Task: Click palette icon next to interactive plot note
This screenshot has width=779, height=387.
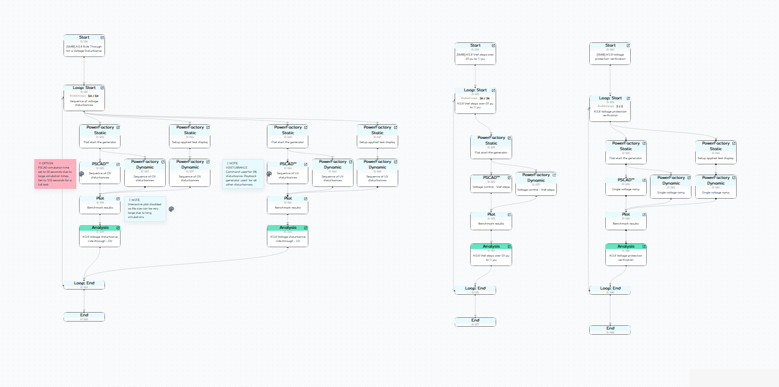Action: (171, 209)
